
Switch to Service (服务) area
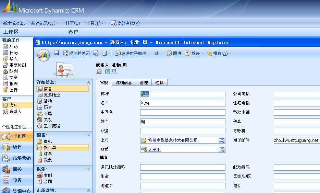[x=16, y=169]
